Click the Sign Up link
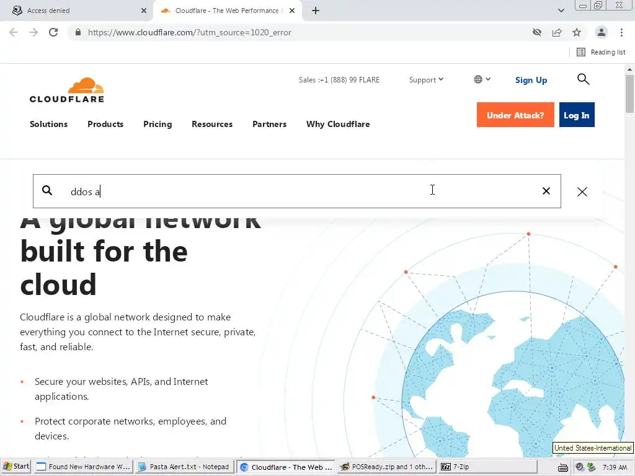Image resolution: width=635 pixels, height=476 pixels. pos(531,80)
